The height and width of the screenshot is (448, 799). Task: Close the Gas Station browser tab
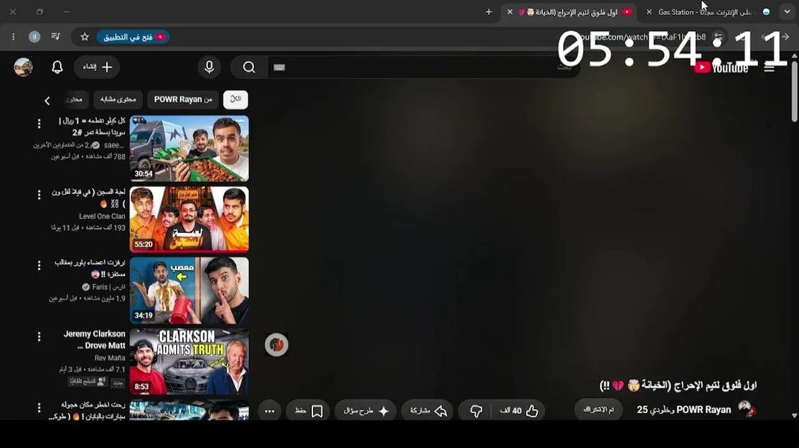click(649, 12)
